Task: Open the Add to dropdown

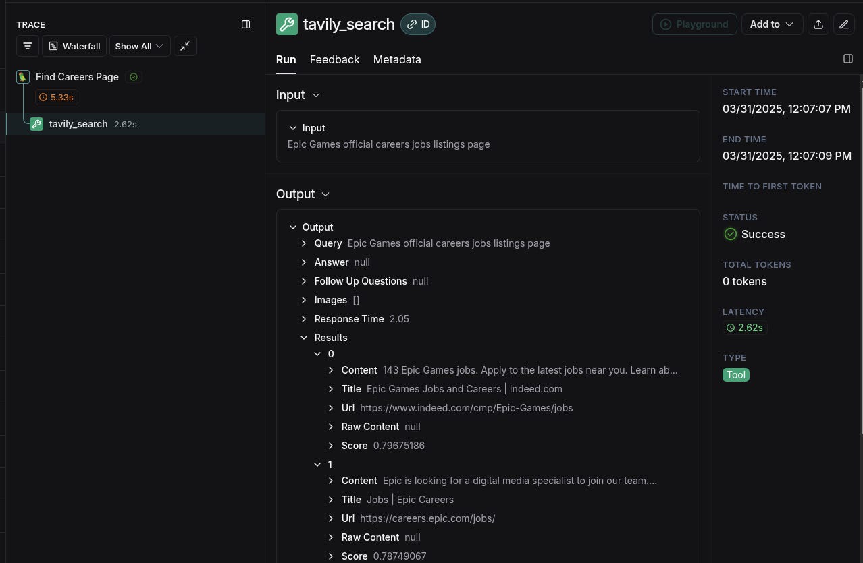Action: [772, 24]
